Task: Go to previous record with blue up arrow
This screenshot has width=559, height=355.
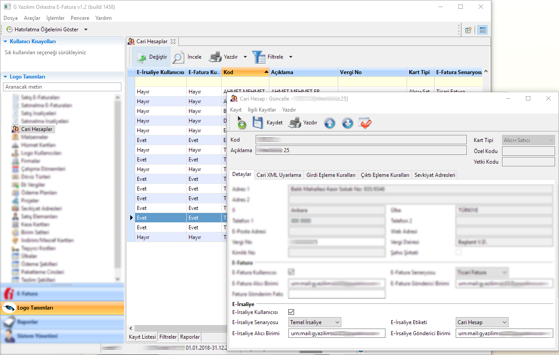Action: tap(329, 123)
